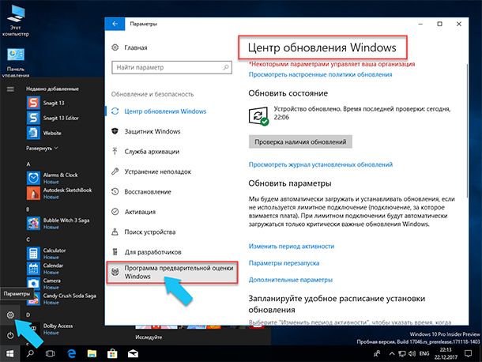This screenshot has width=482, height=362.
Task: Click the Start menu Settings gear
Action: (x=10, y=315)
